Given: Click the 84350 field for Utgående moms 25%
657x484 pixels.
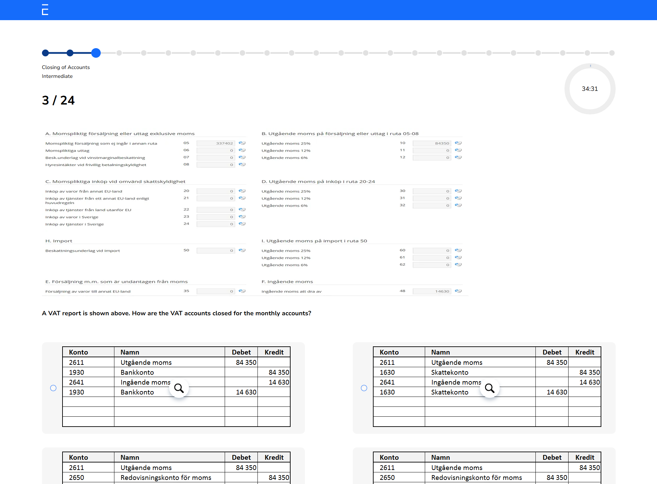Looking at the screenshot, I should (x=432, y=143).
